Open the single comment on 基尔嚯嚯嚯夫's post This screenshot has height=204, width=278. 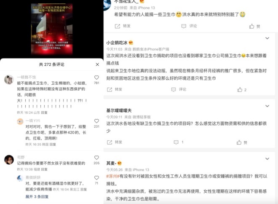[x=179, y=142]
